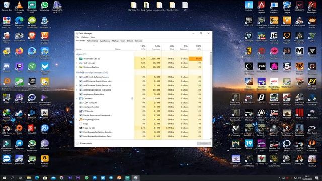Select the CTF Loader process icon
The width and height of the screenshot is (322, 181).
click(80, 111)
